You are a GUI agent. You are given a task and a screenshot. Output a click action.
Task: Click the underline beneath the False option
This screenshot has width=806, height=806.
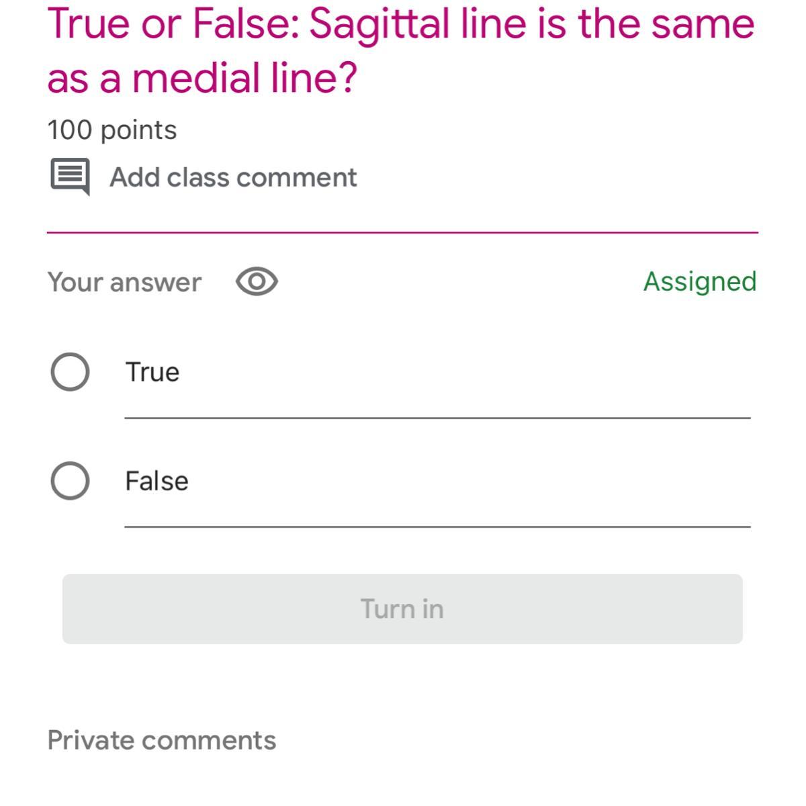click(x=437, y=527)
